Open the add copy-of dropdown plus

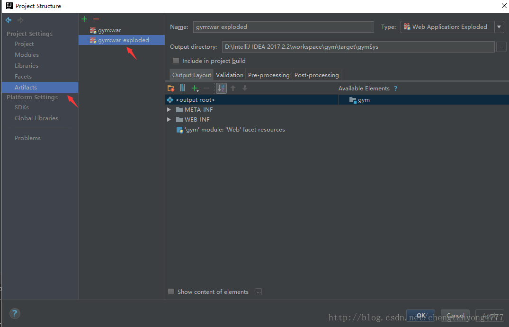pyautogui.click(x=195, y=88)
